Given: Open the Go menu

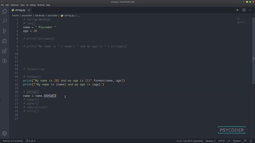Looking at the screenshot, I should click(27, 5).
